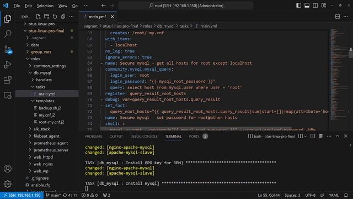Click the command center search box
Viewport: 353px width, 199px height.
tap(186, 6)
